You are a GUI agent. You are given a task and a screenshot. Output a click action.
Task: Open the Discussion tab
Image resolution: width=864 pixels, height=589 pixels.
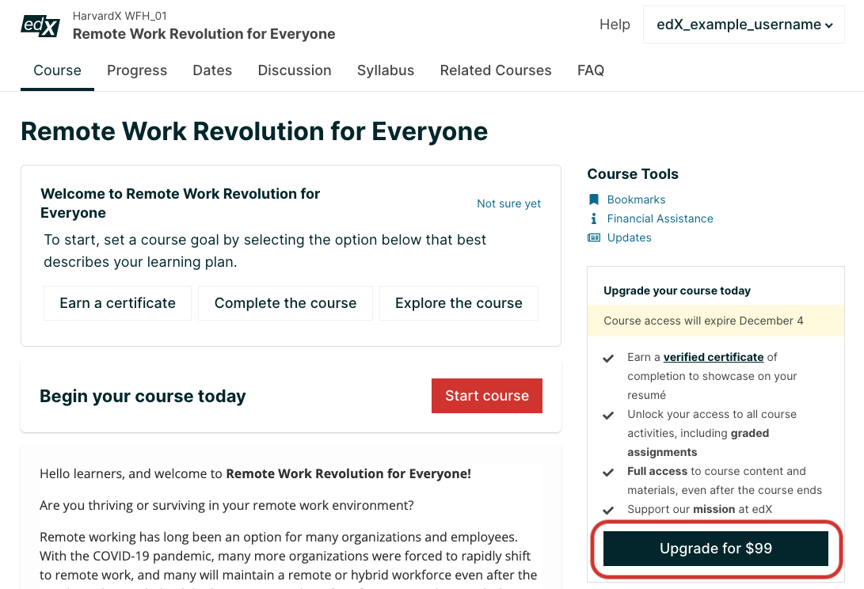[295, 70]
